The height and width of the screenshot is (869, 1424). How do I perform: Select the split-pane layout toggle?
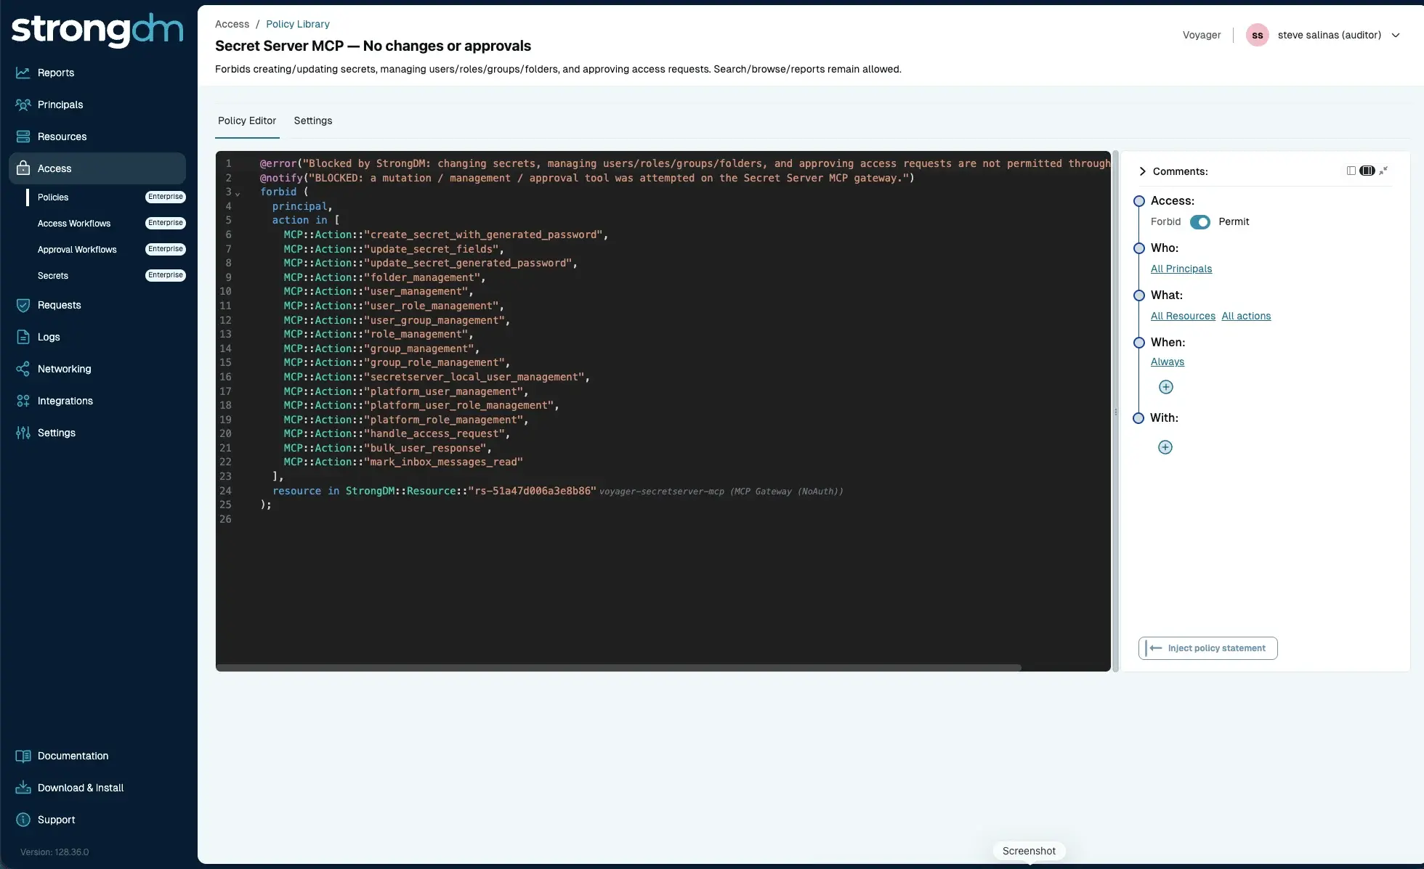coord(1367,171)
